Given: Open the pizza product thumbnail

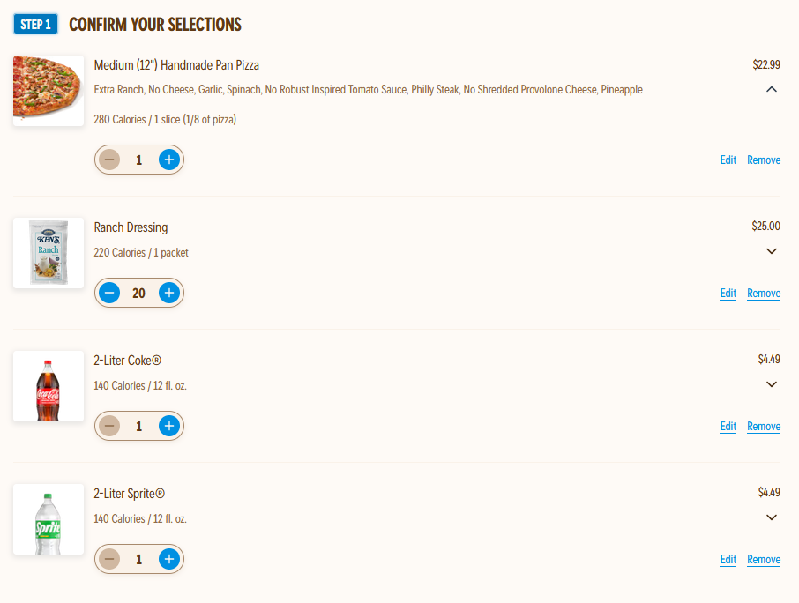Looking at the screenshot, I should click(49, 91).
